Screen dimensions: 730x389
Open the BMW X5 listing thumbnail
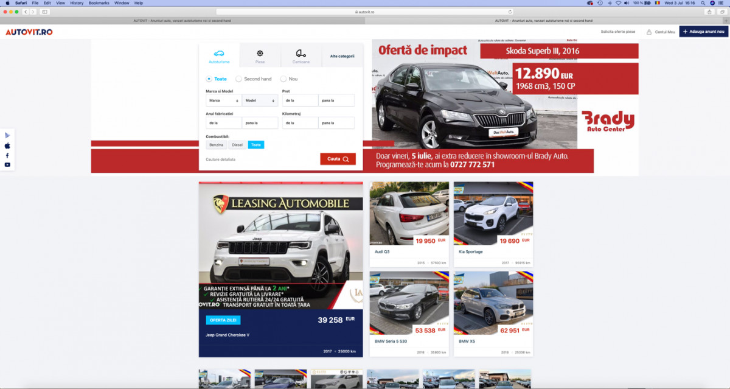493,303
